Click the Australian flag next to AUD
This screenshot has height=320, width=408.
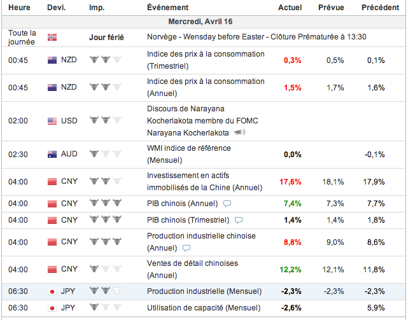(x=52, y=153)
